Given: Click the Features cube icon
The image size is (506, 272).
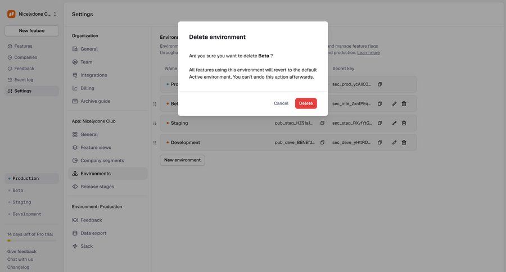Looking at the screenshot, I should click(x=10, y=46).
